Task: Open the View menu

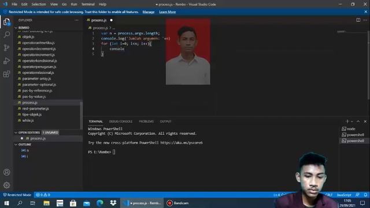Action: (x=54, y=4)
